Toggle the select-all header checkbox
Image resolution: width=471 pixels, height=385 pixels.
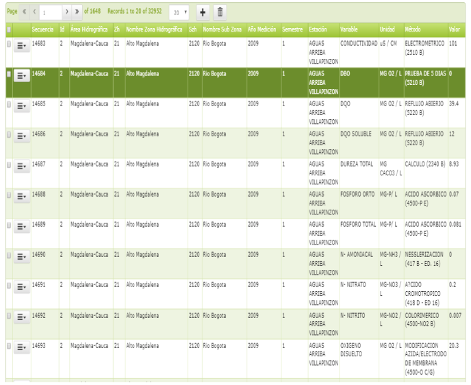coord(9,29)
